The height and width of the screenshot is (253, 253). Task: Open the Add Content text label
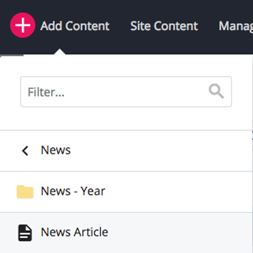click(75, 26)
